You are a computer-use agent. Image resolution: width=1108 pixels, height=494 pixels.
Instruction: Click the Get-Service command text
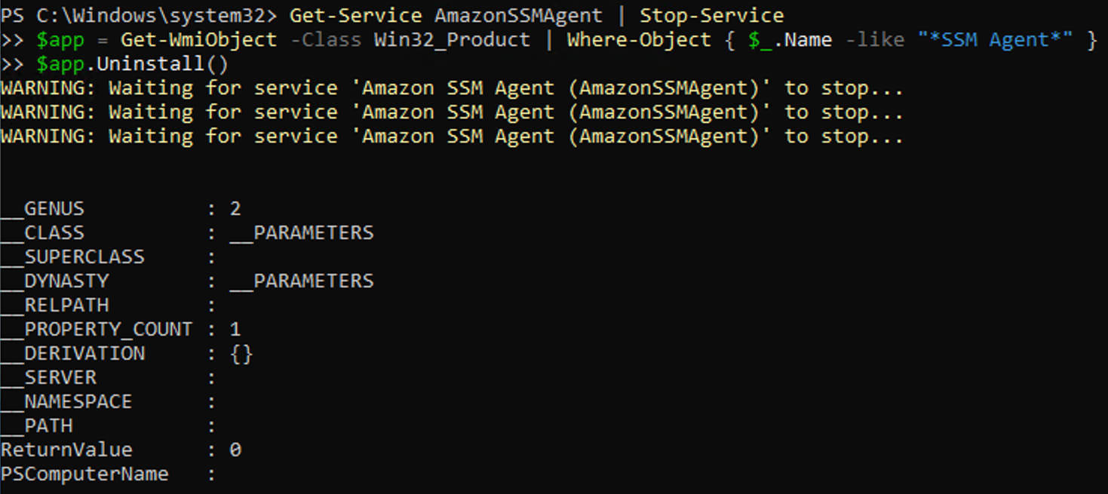coord(355,15)
